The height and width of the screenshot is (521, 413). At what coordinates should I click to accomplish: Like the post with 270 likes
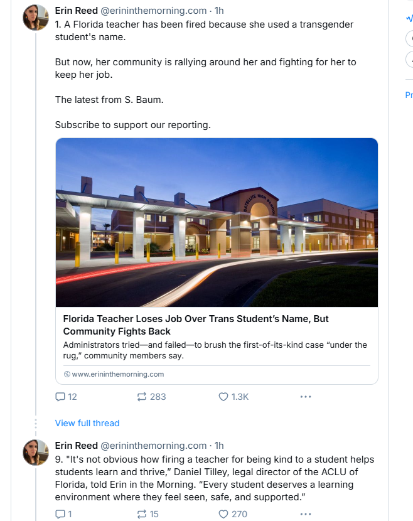223,514
